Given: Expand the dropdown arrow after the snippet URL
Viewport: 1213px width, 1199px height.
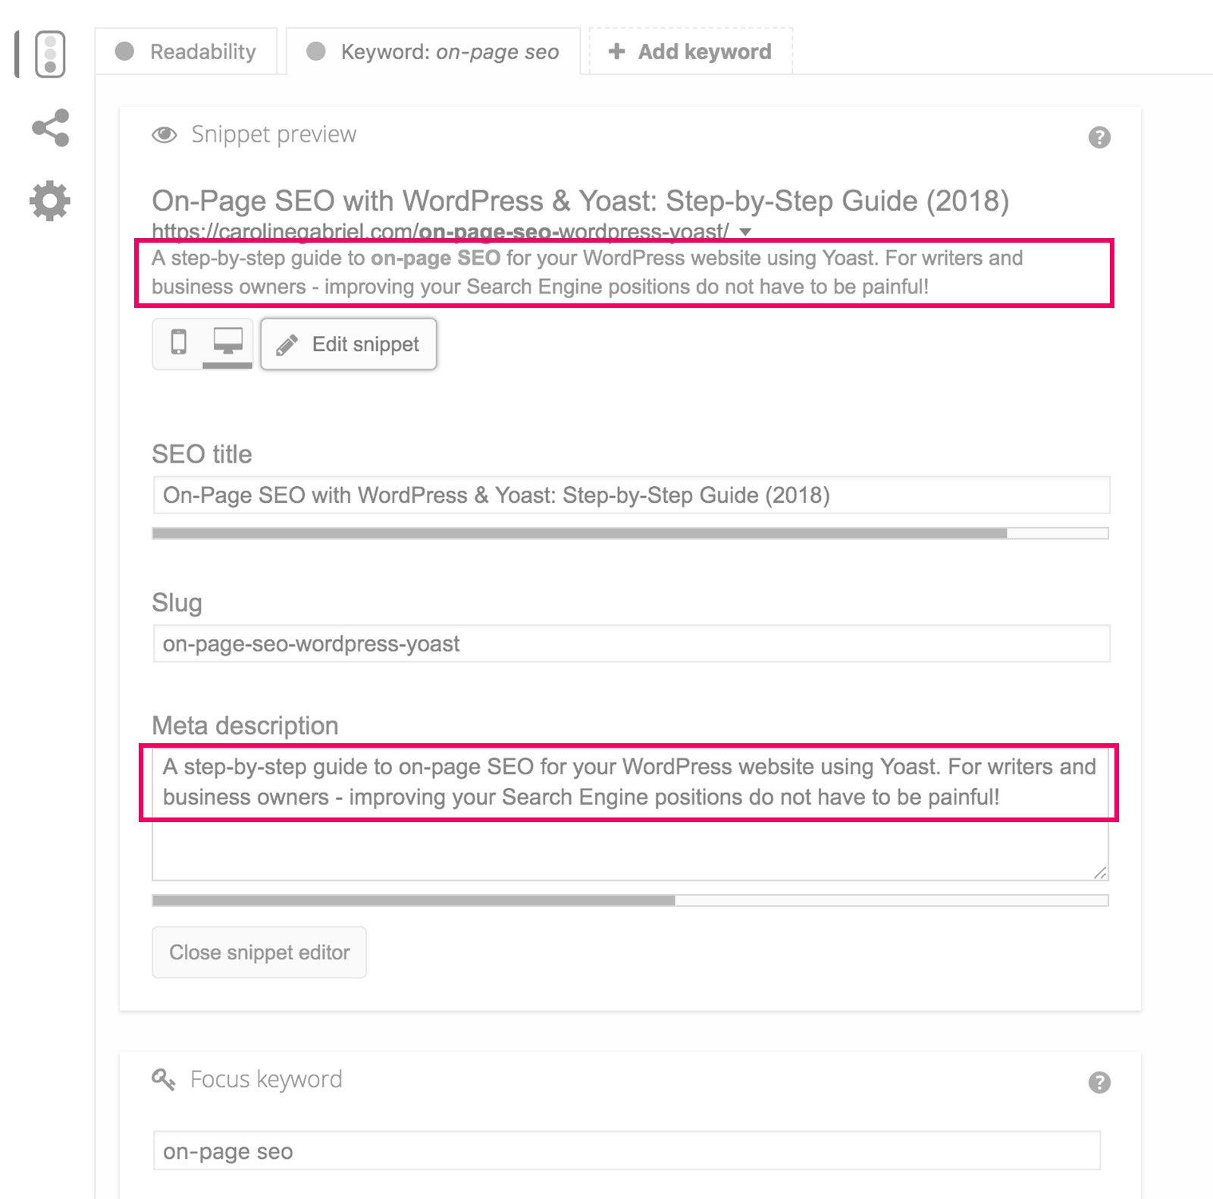Looking at the screenshot, I should pyautogui.click(x=745, y=231).
